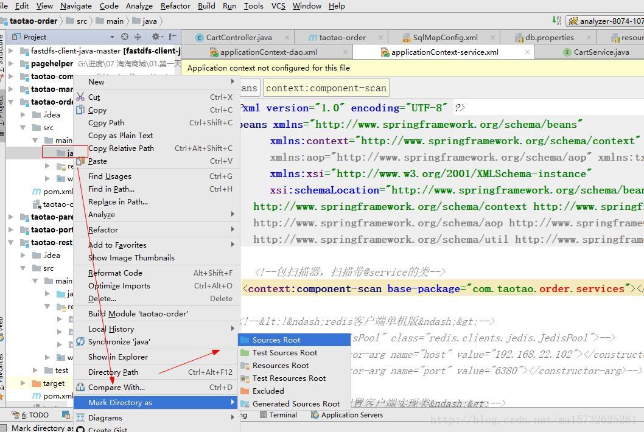The width and height of the screenshot is (644, 432).
Task: Expand the test folder node
Action: (x=35, y=370)
